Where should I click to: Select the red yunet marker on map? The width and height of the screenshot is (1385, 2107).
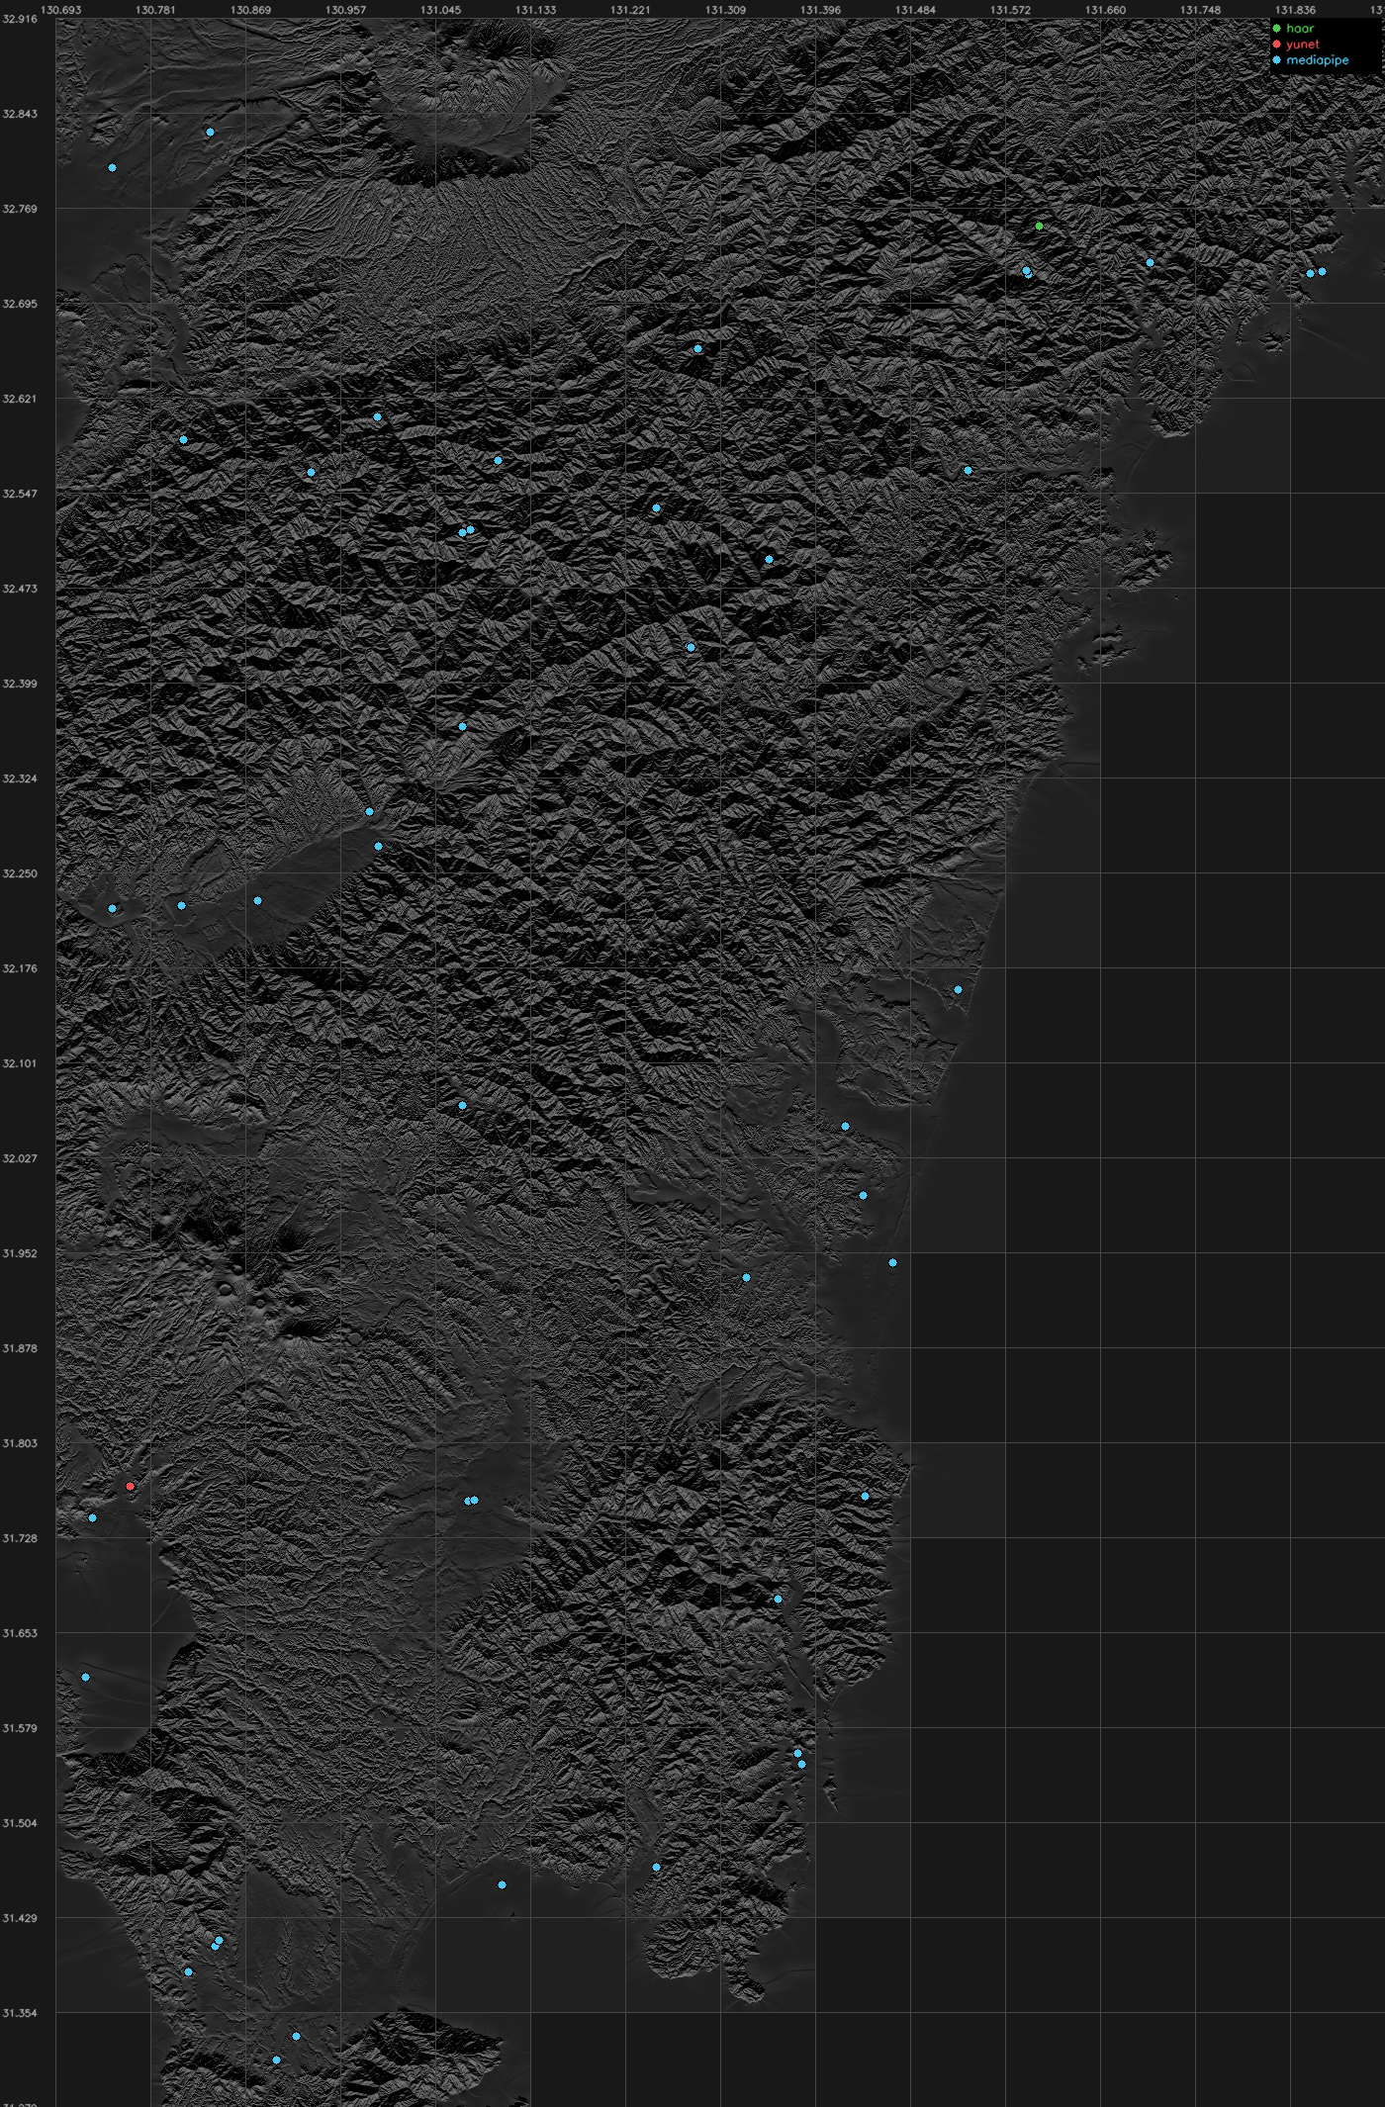(130, 1486)
